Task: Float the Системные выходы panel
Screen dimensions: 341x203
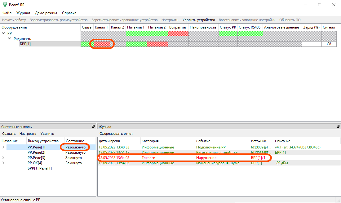Action: click(x=93, y=126)
